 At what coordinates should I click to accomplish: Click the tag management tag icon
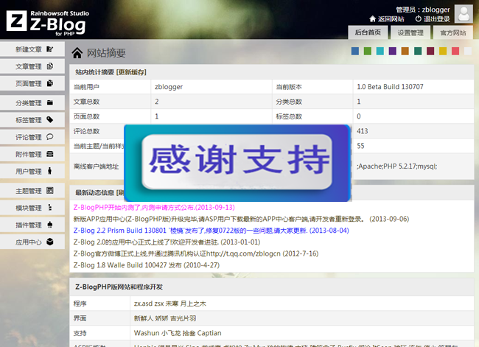50,120
